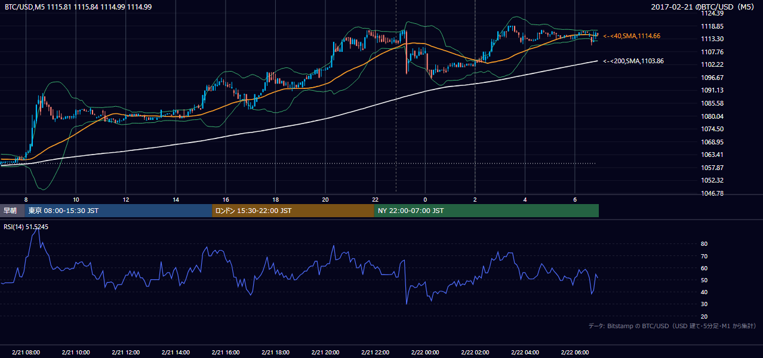Click price axis value 1124.39
This screenshot has width=763, height=358.
[712, 13]
